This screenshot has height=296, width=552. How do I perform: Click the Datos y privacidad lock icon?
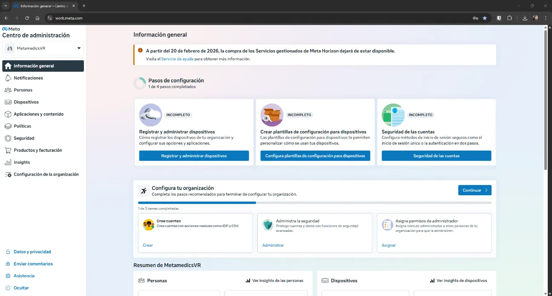click(8, 252)
